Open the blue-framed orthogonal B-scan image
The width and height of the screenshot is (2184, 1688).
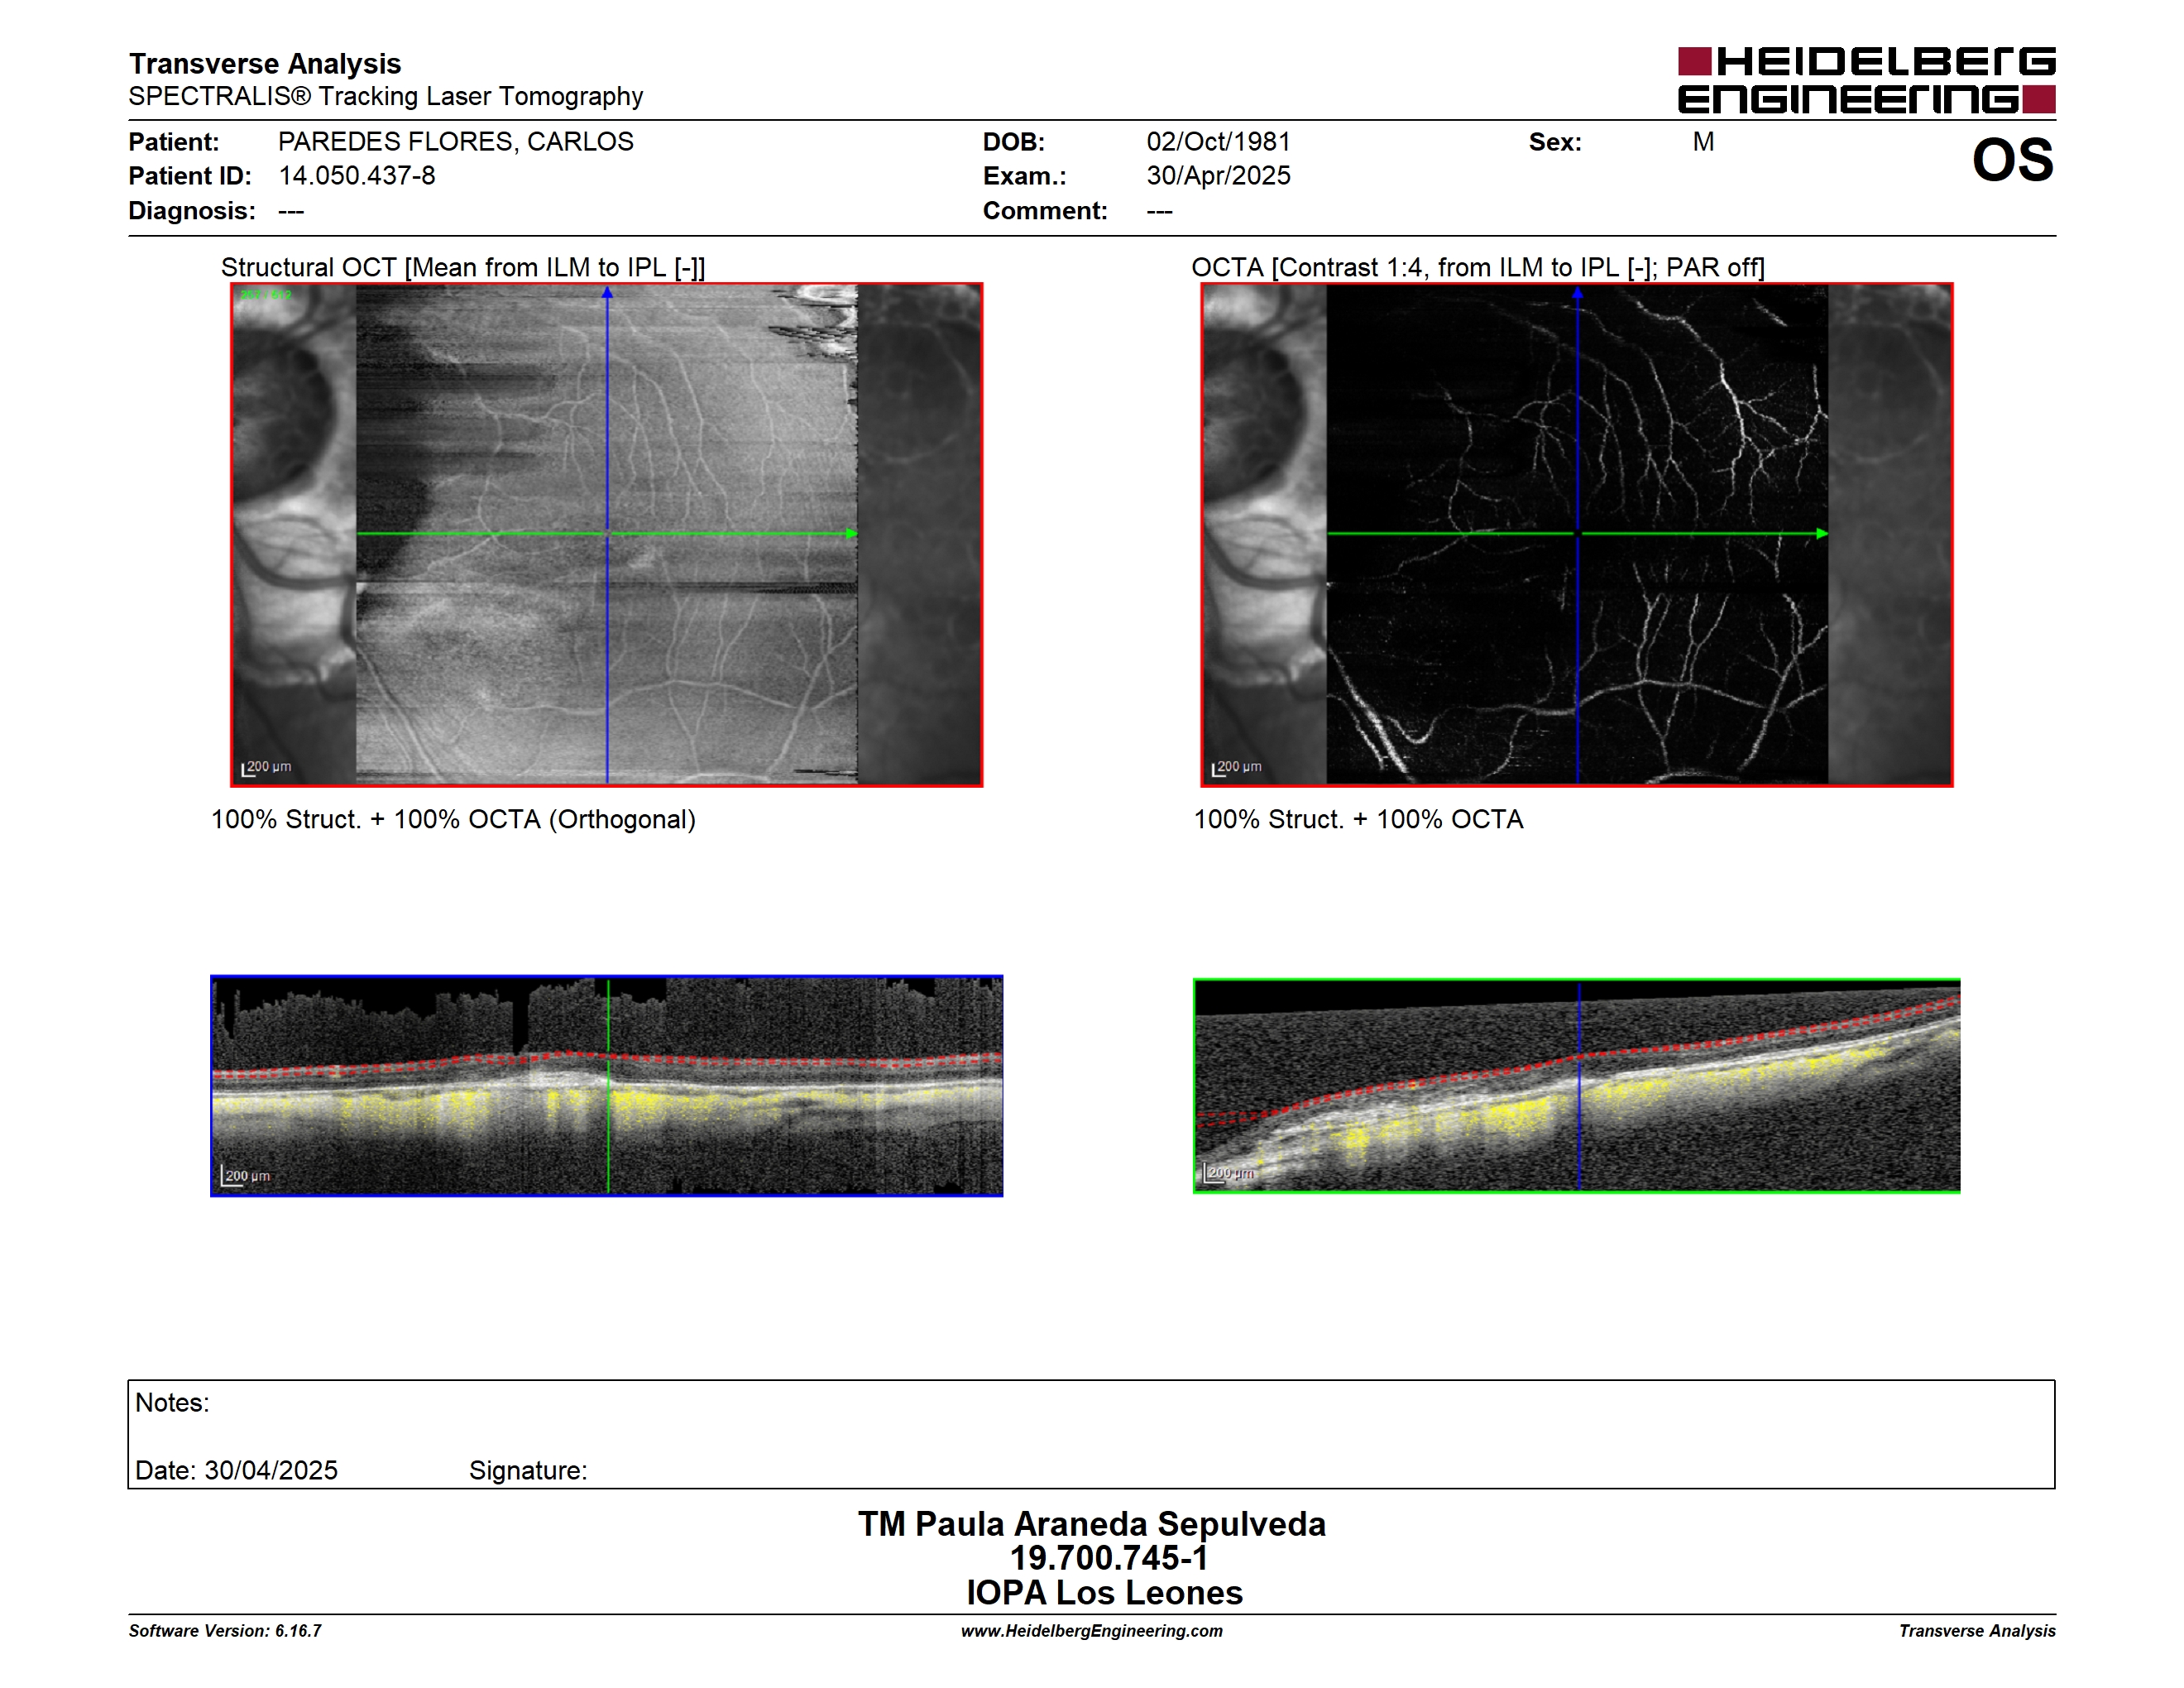(607, 1086)
